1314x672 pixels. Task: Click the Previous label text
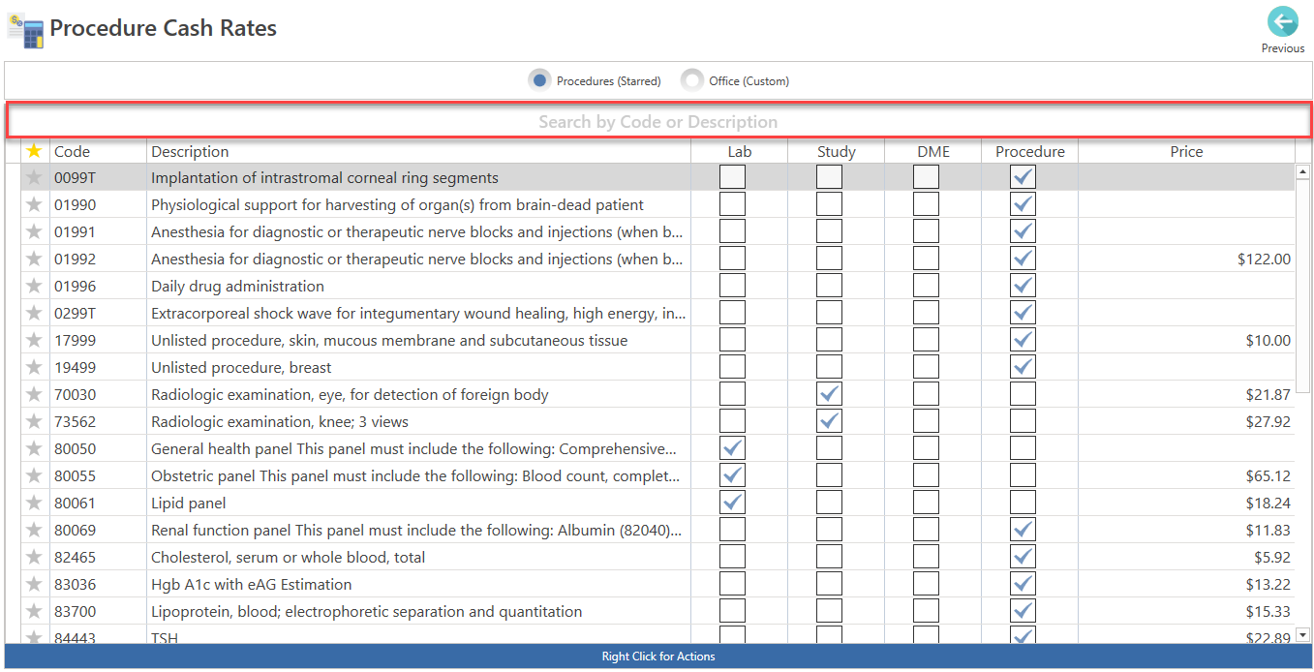pyautogui.click(x=1283, y=47)
